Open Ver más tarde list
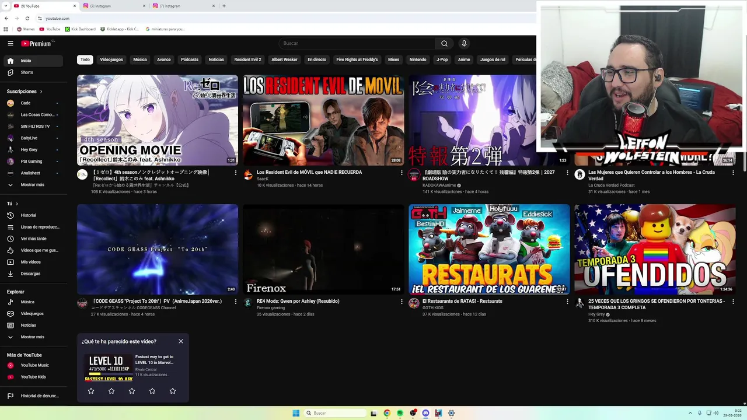Screen dimensions: 747x420 [x=33, y=239]
